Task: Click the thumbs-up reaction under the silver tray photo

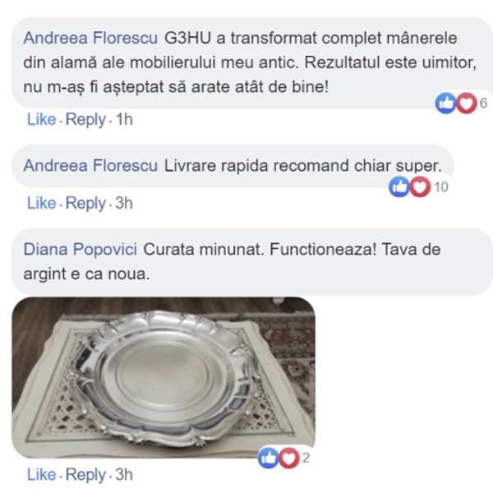Action: 268,458
